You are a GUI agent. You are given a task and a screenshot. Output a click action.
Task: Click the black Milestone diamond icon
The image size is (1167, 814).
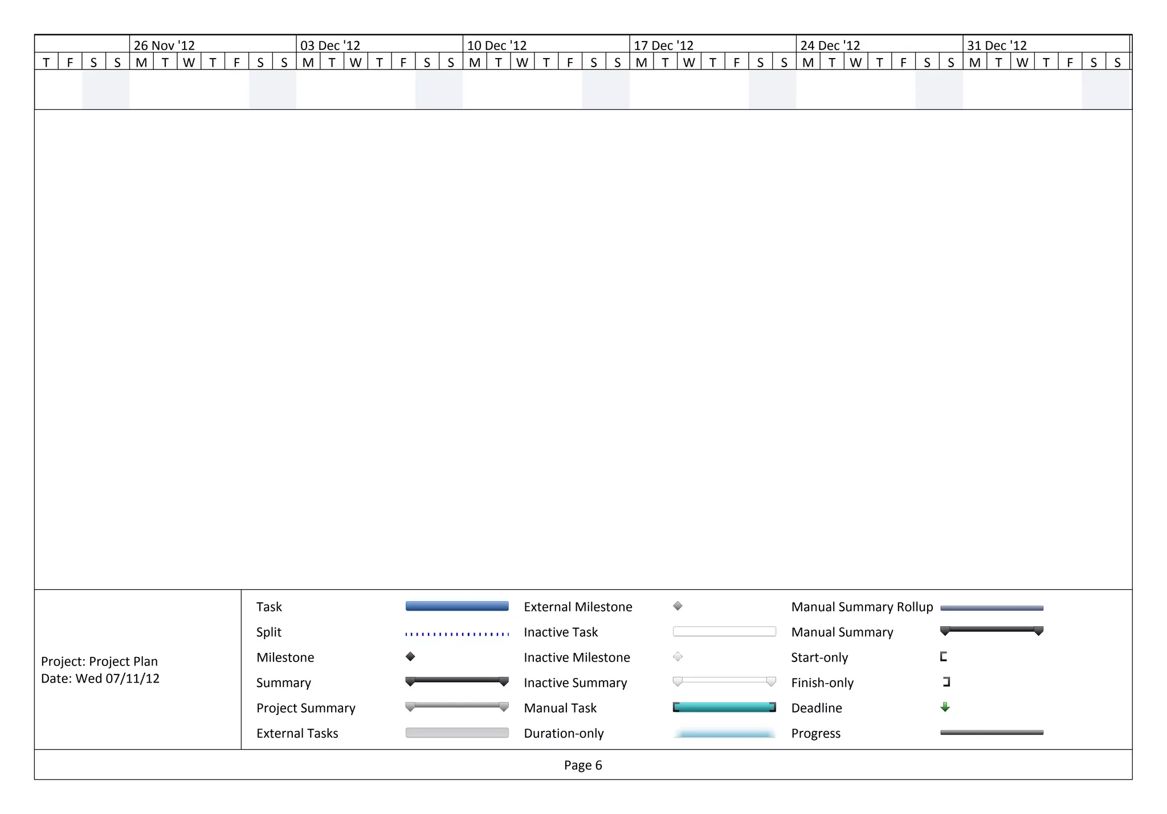click(410, 656)
